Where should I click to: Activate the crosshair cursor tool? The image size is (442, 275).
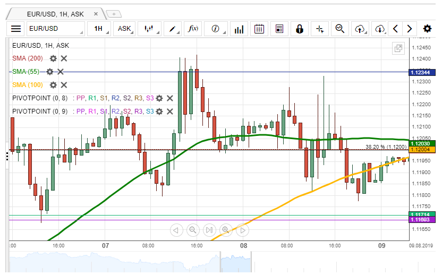click(320, 29)
